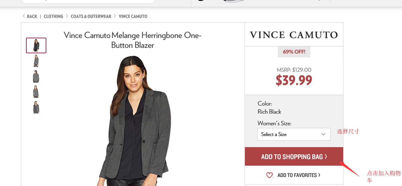Open the COATS & OUTERWEAR breadcrumb
The image size is (402, 186).
click(91, 16)
